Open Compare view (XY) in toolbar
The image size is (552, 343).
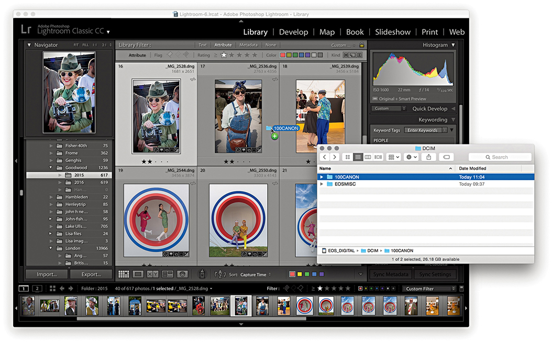(x=153, y=274)
